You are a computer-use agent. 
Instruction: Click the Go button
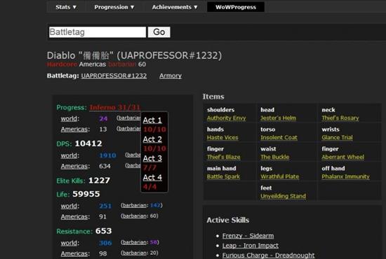[x=159, y=32]
